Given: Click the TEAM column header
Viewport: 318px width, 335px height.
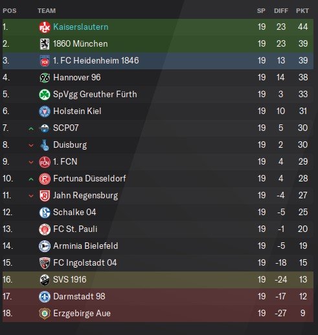Looking at the screenshot, I should pyautogui.click(x=47, y=10).
